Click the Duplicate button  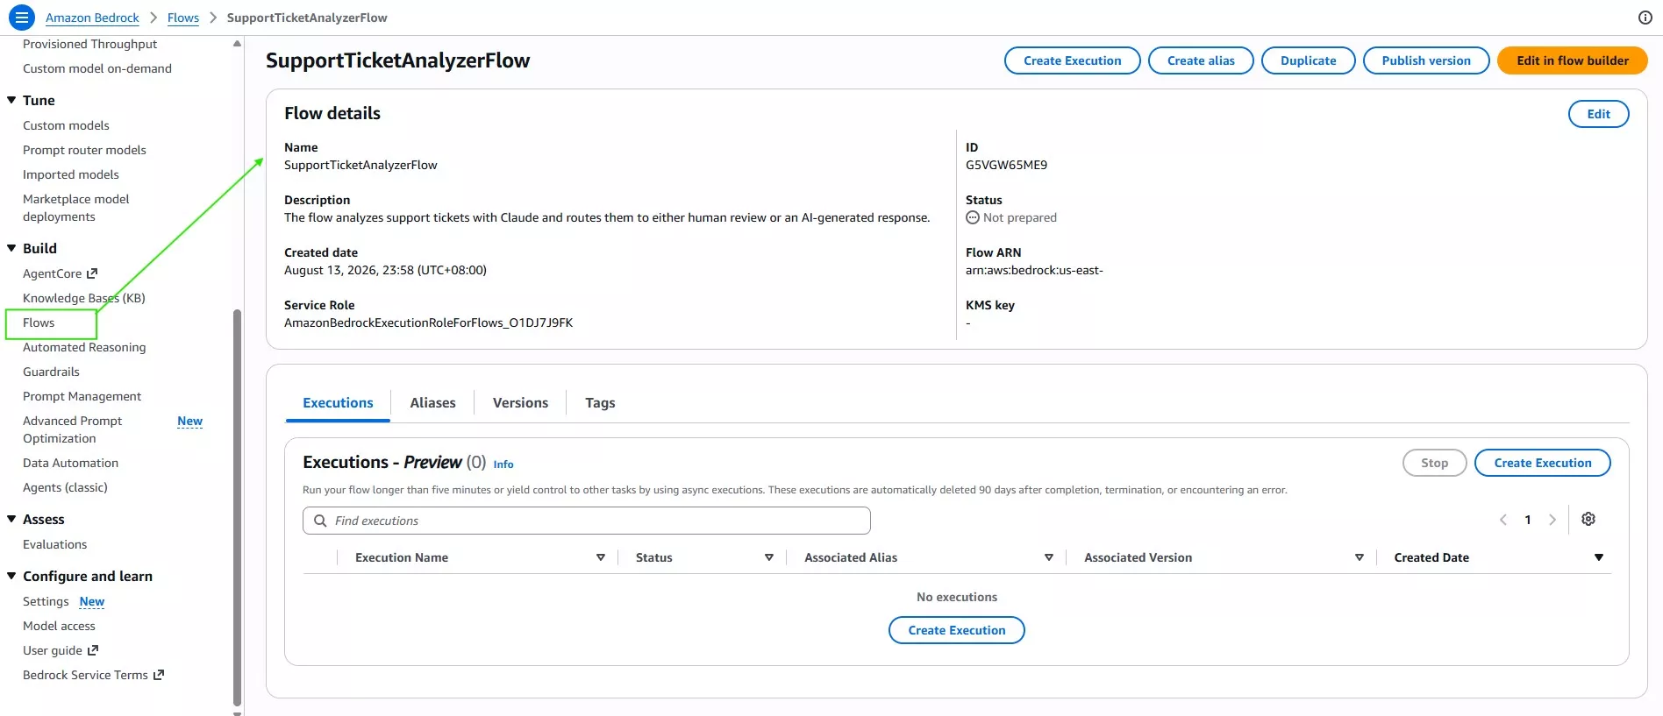click(x=1308, y=60)
